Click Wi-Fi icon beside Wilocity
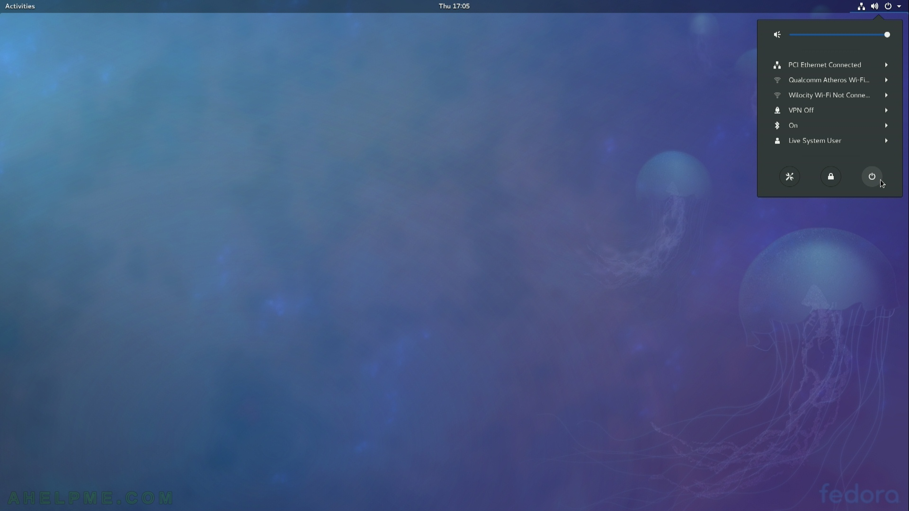Viewport: 909px width, 511px height. tap(777, 95)
